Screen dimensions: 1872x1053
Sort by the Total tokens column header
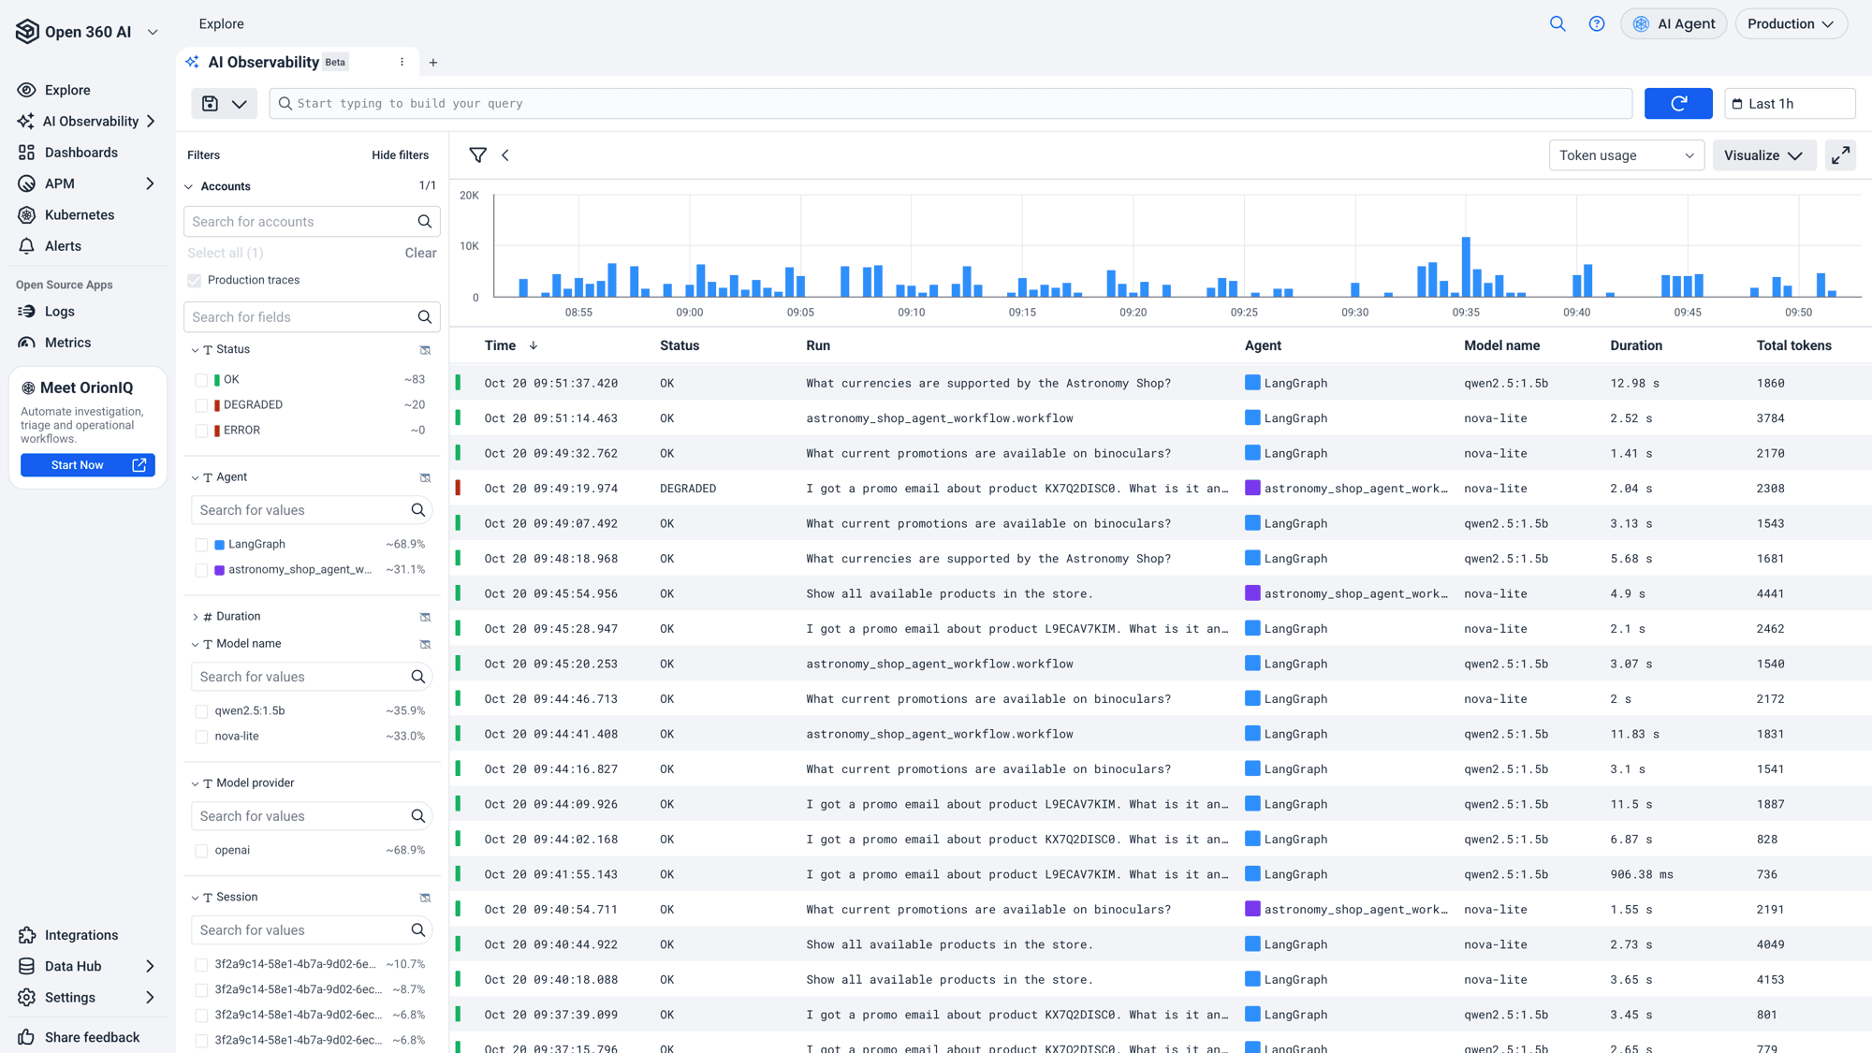[1793, 345]
